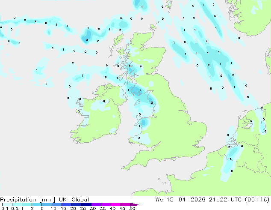This screenshot has height=210, width=271.
Task: Click the '3' mm value on the map
Action: (87, 40)
